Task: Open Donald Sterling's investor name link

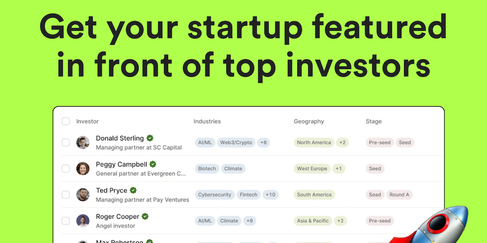Action: tap(120, 138)
